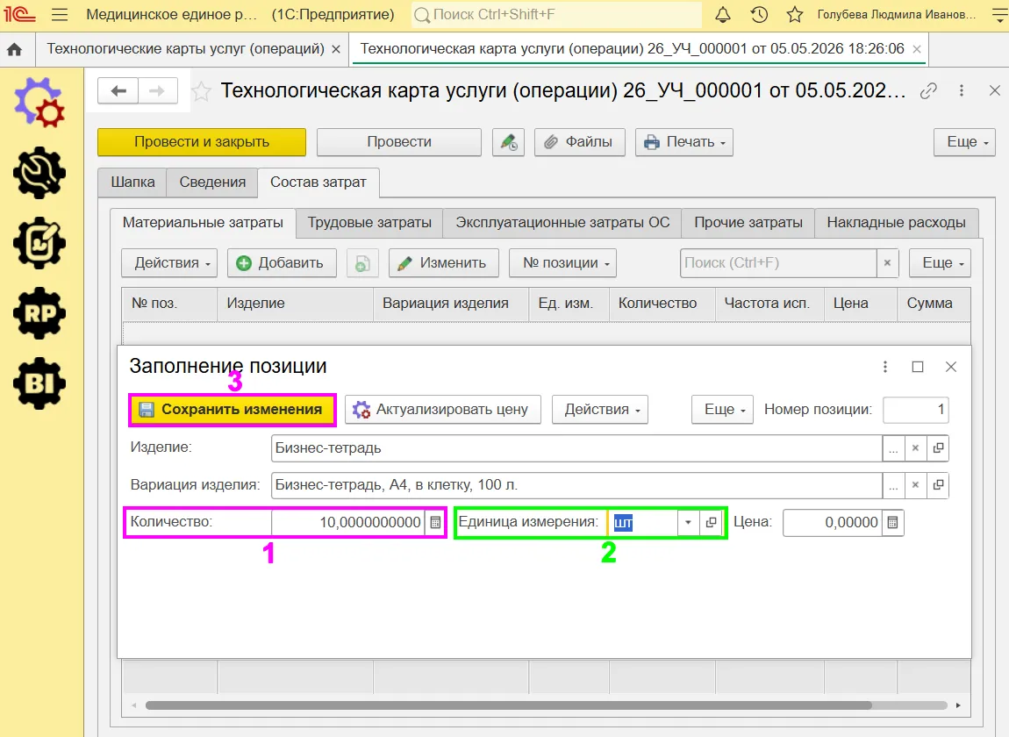The height and width of the screenshot is (737, 1009).
Task: Click Провести и закрыть button
Action: click(202, 141)
